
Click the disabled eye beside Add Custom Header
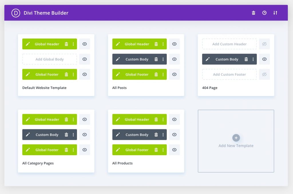pyautogui.click(x=264, y=44)
